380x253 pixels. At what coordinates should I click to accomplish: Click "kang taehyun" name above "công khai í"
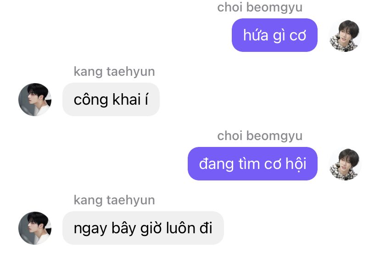pos(114,72)
